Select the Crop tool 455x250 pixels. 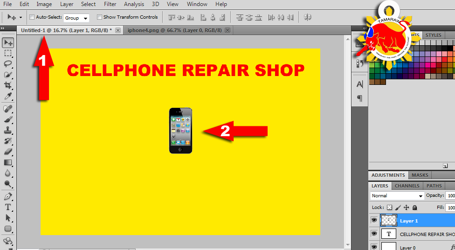[x=8, y=85]
